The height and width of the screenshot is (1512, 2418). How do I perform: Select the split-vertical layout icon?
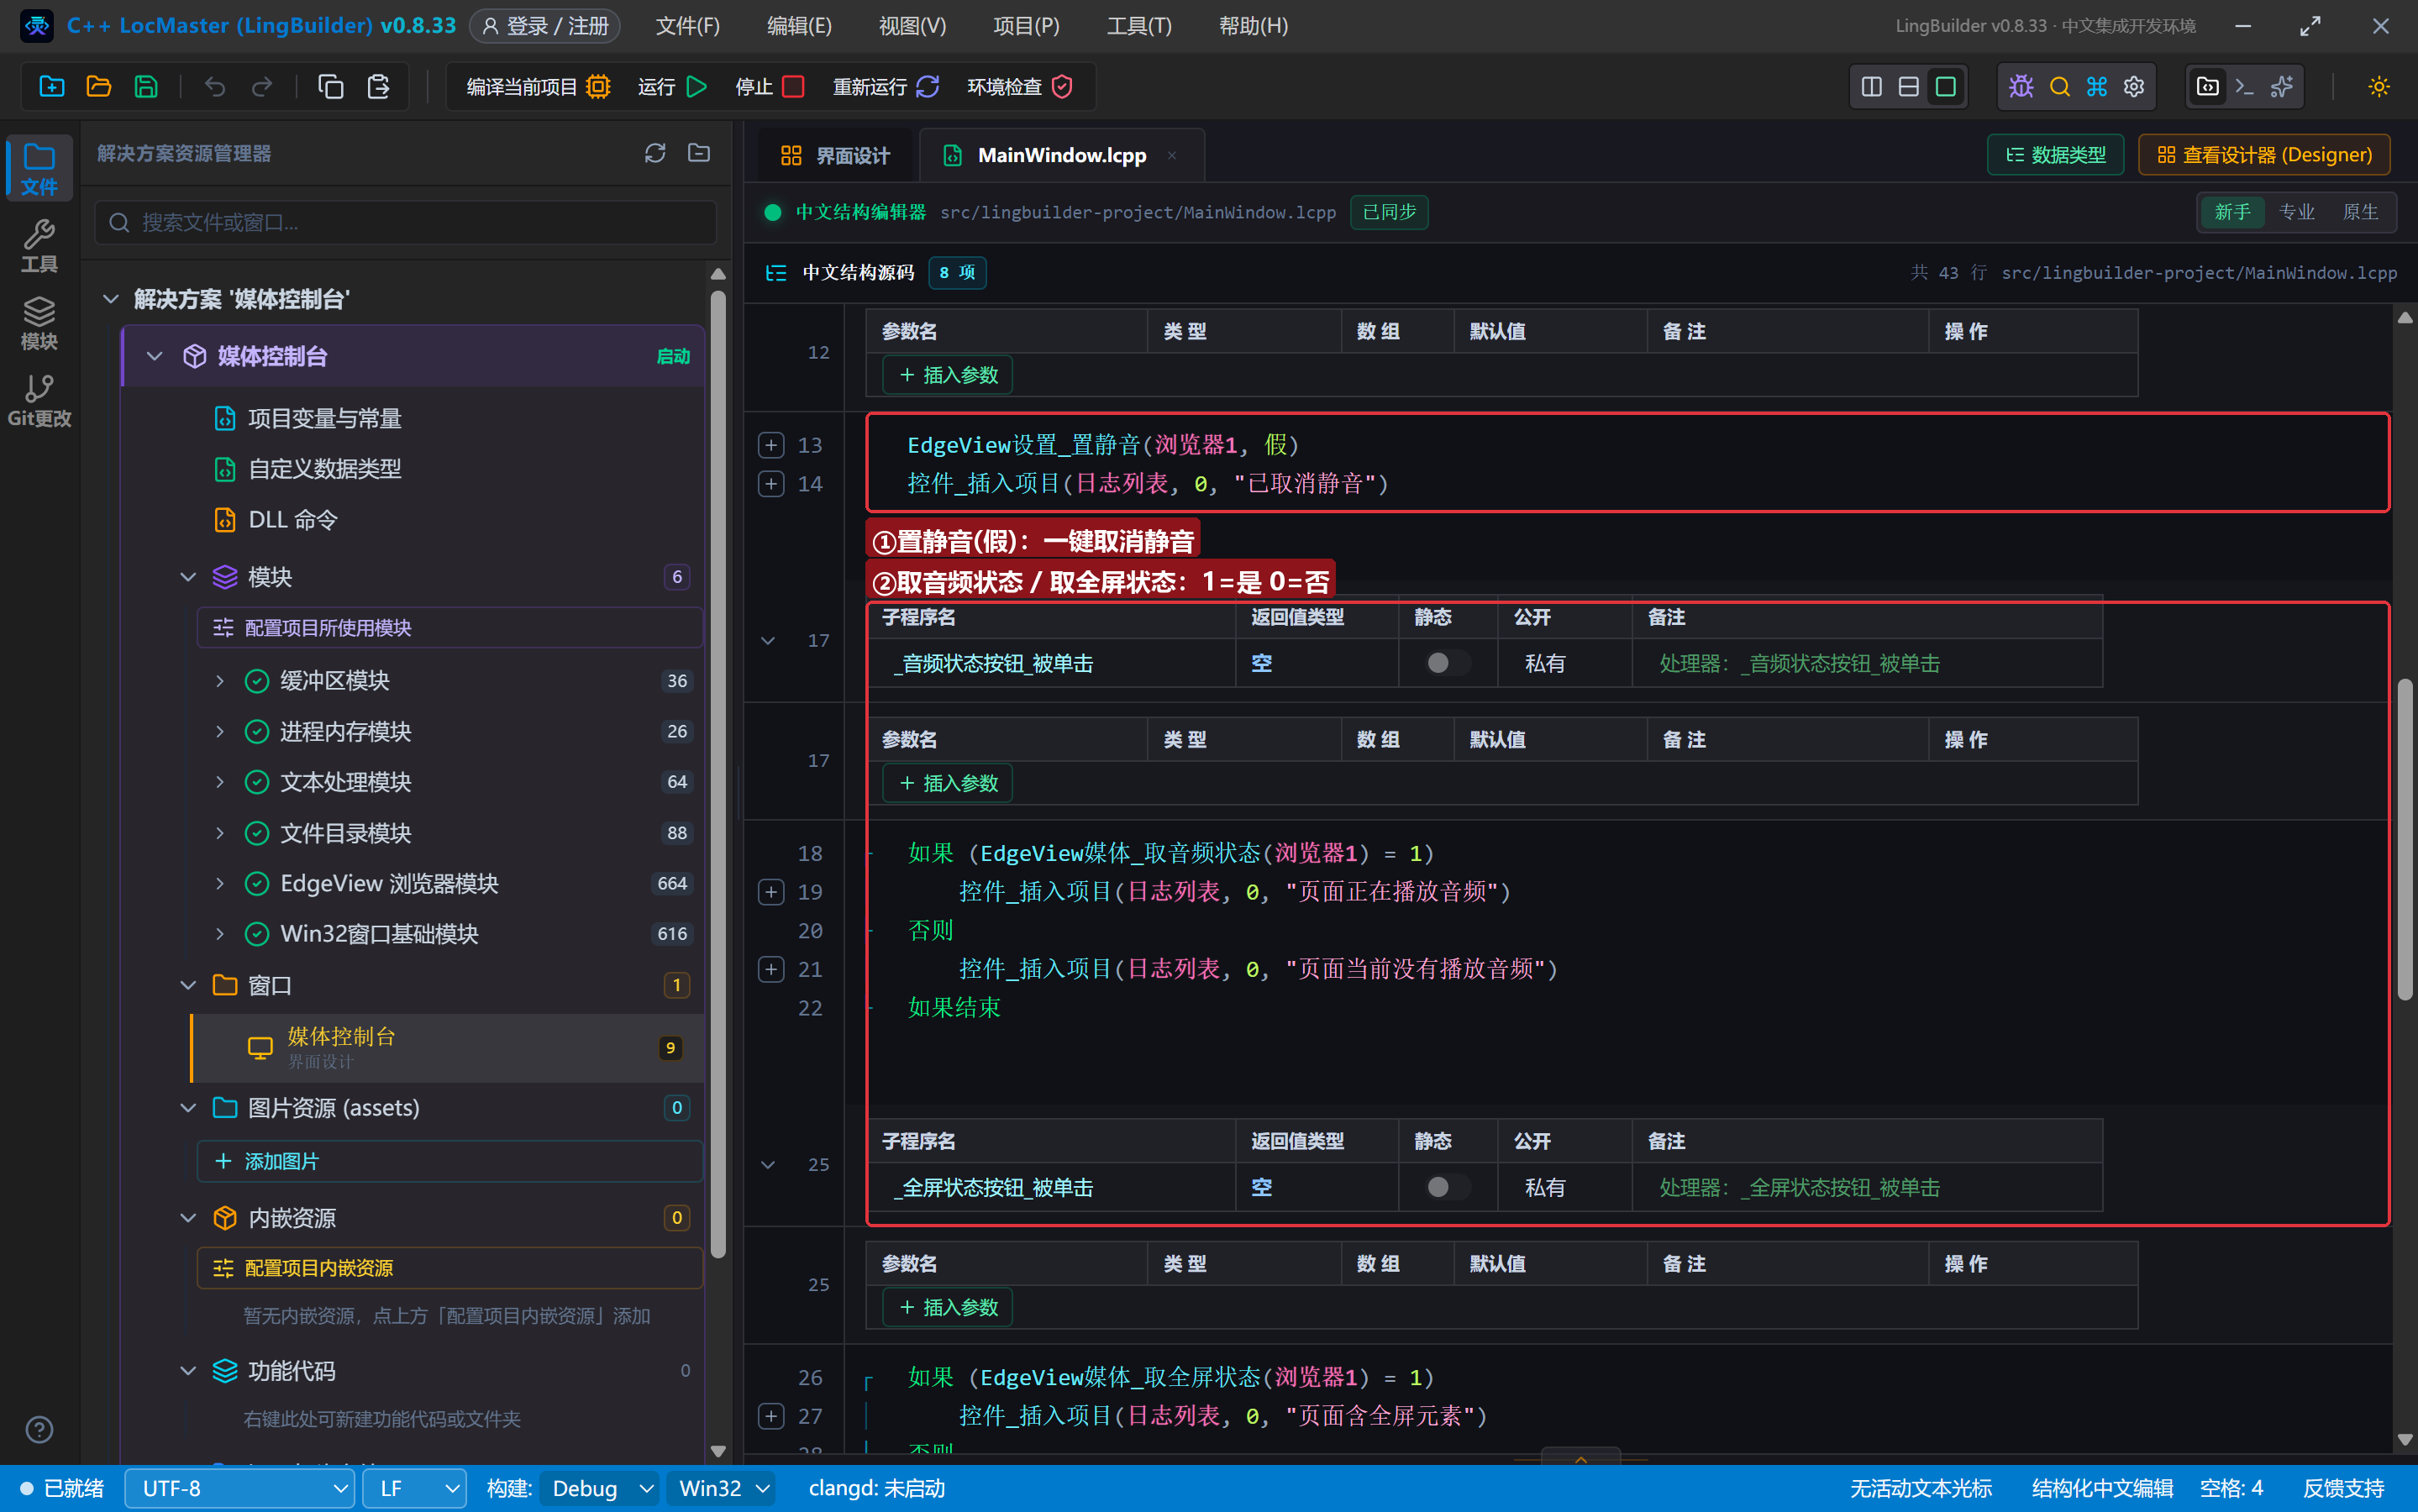tap(1872, 87)
